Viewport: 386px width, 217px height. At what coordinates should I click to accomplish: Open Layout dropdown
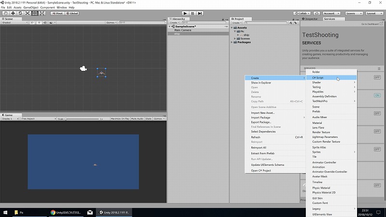374,14
